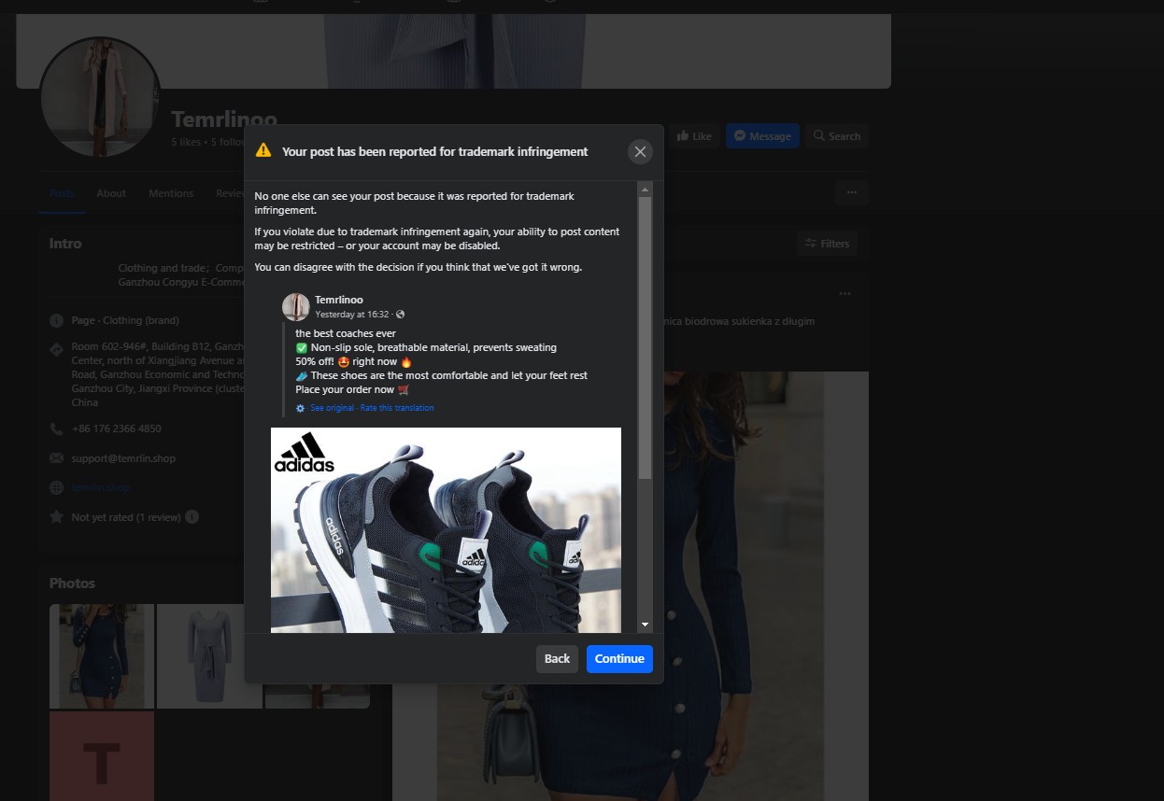Image resolution: width=1164 pixels, height=801 pixels.
Task: Click the rating star icon in Intro
Action: [x=57, y=516]
